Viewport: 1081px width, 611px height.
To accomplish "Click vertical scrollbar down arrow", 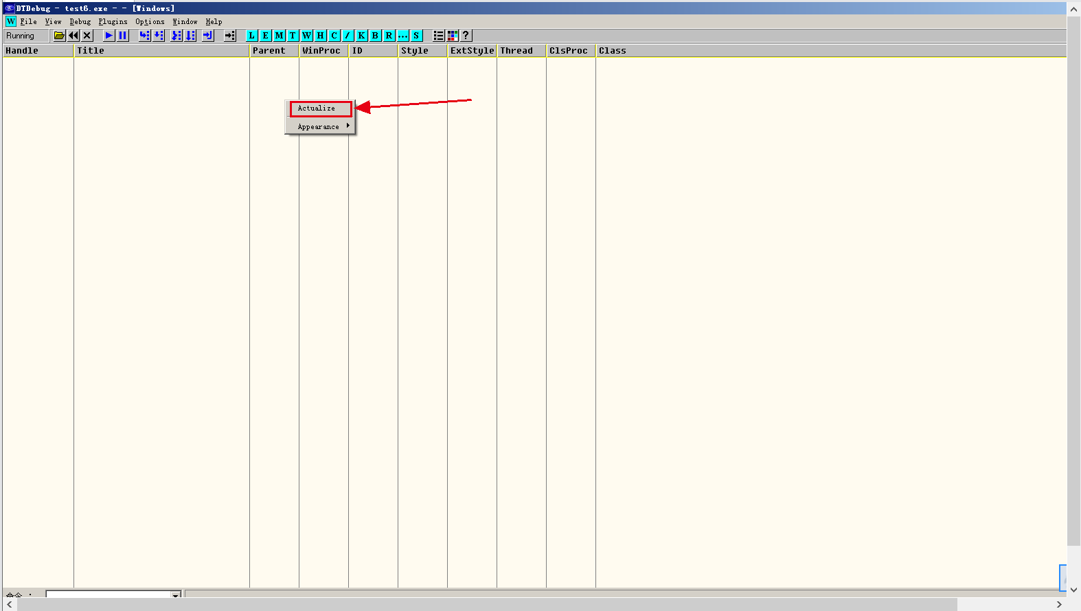I will pyautogui.click(x=1074, y=590).
